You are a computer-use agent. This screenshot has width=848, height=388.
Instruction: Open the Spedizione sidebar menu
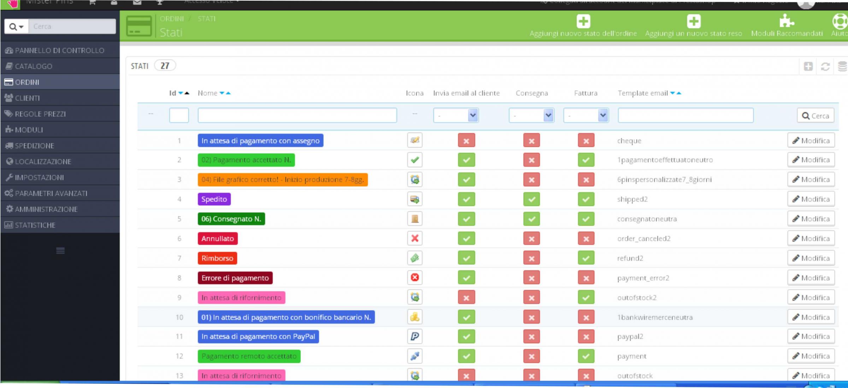coord(35,146)
